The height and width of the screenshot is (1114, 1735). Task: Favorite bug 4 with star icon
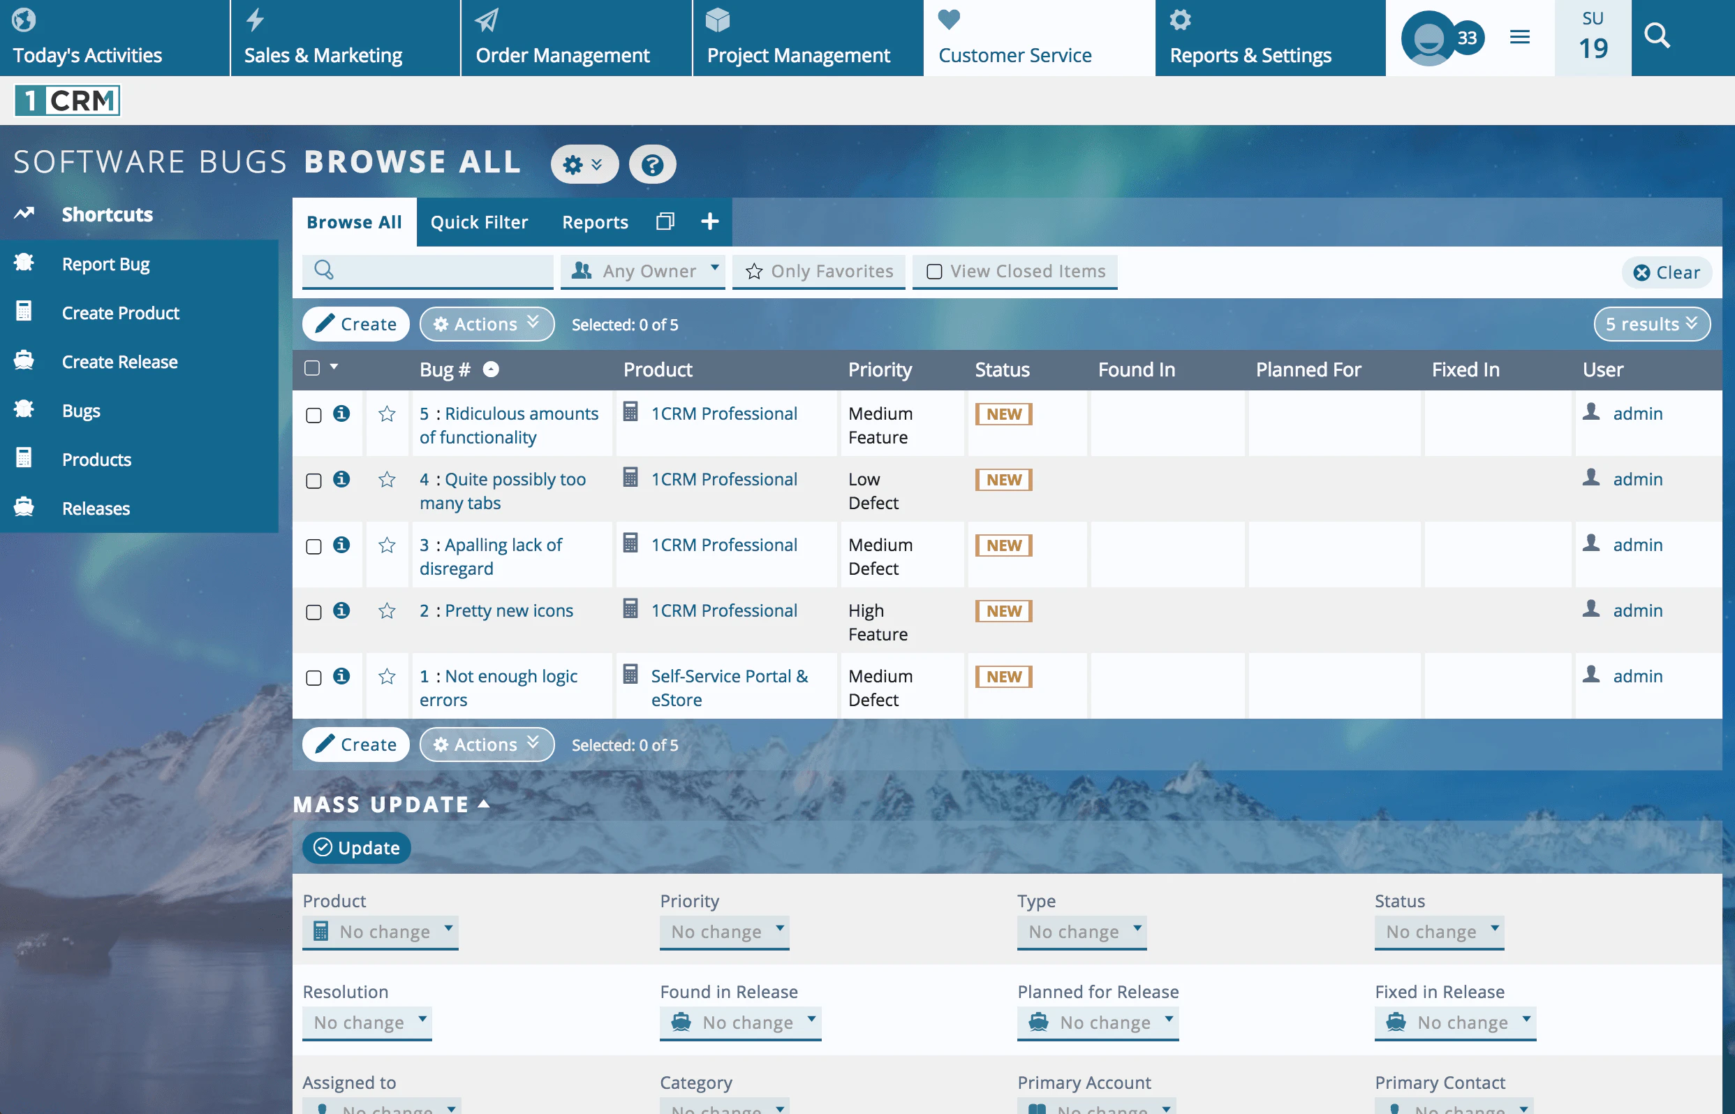[387, 480]
